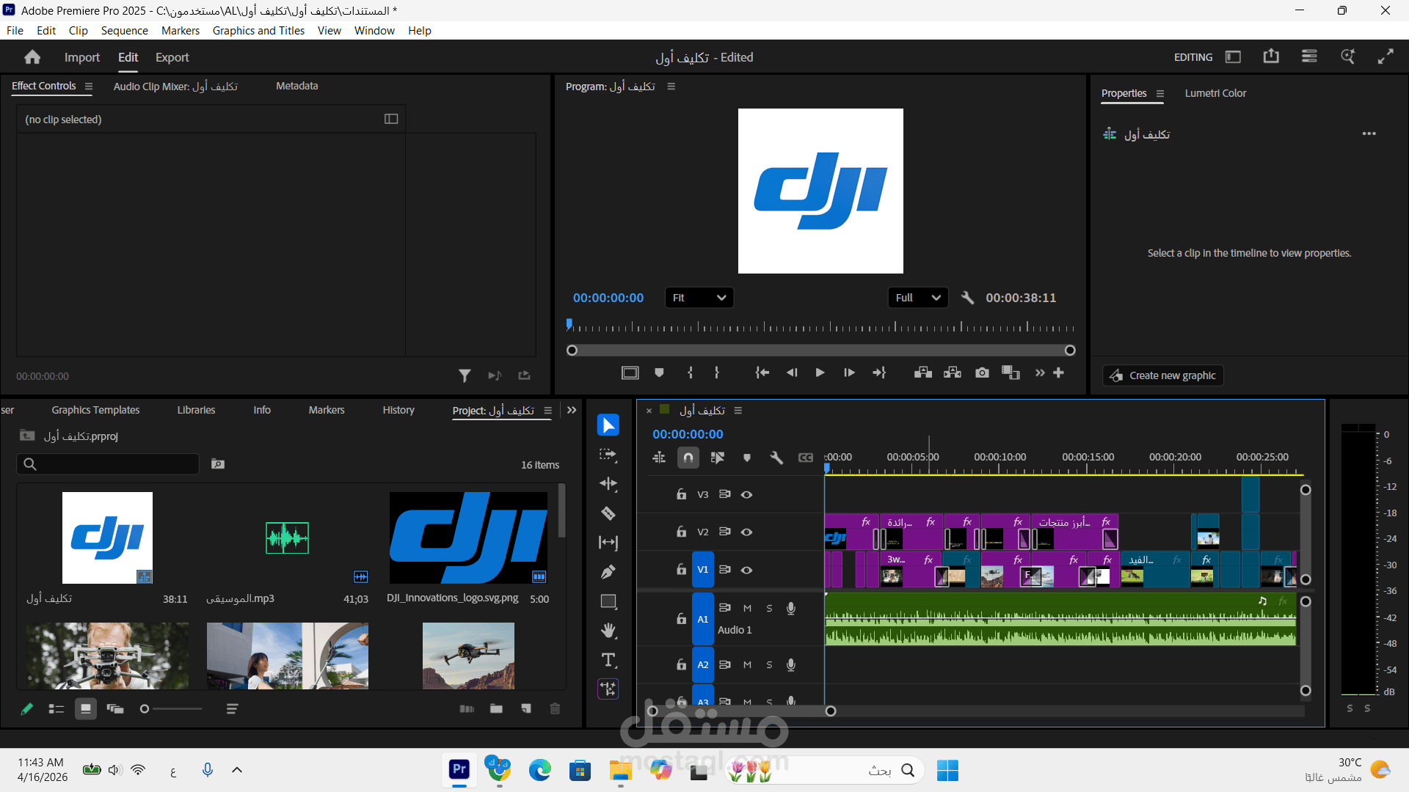
Task: Click the New Item icon in Project panel
Action: [x=526, y=708]
